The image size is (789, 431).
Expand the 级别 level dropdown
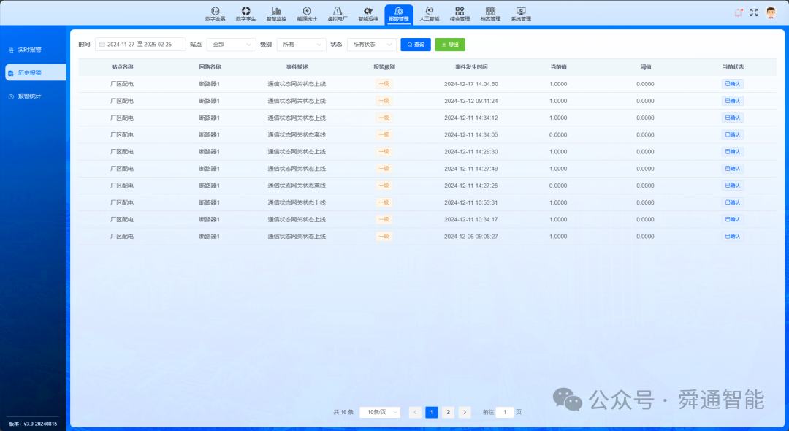pos(301,45)
